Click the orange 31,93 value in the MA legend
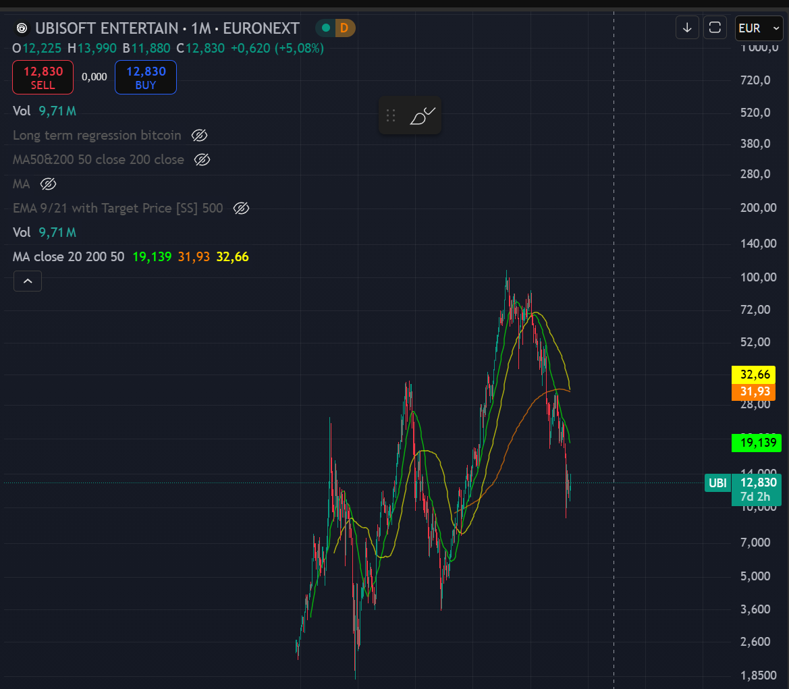The height and width of the screenshot is (689, 789). pyautogui.click(x=194, y=256)
